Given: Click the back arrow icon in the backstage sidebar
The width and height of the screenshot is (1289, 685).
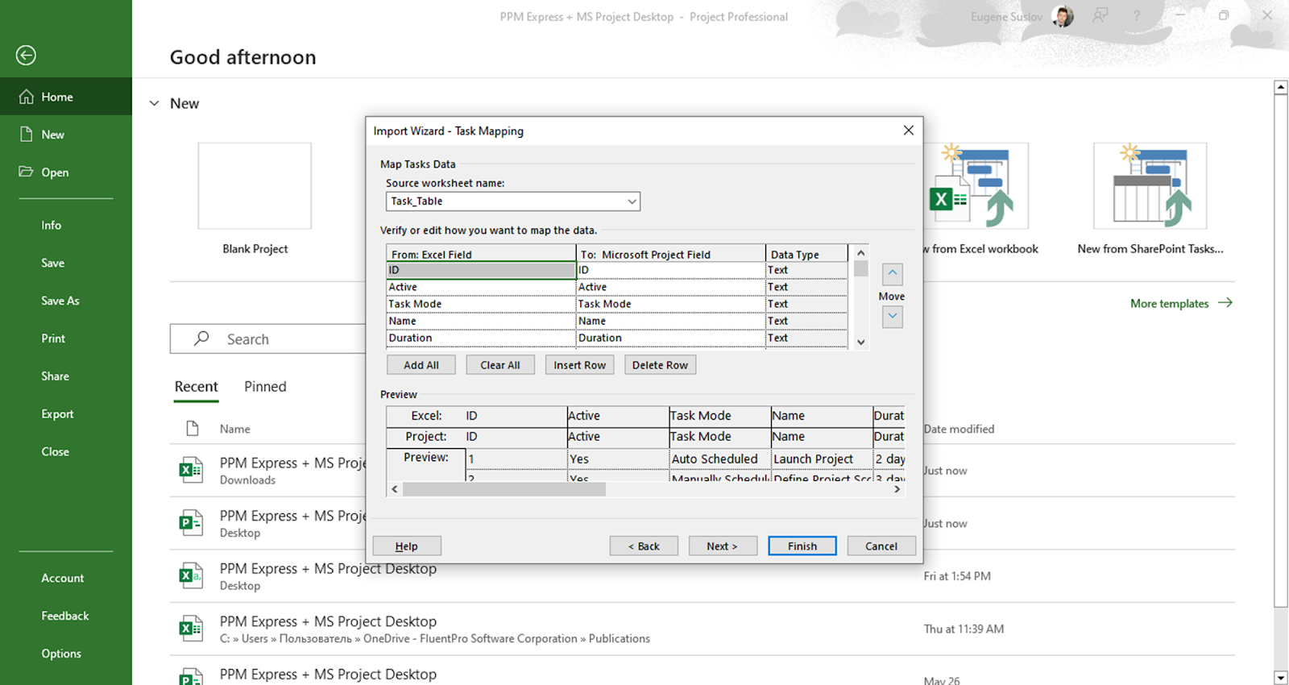Looking at the screenshot, I should click(26, 55).
